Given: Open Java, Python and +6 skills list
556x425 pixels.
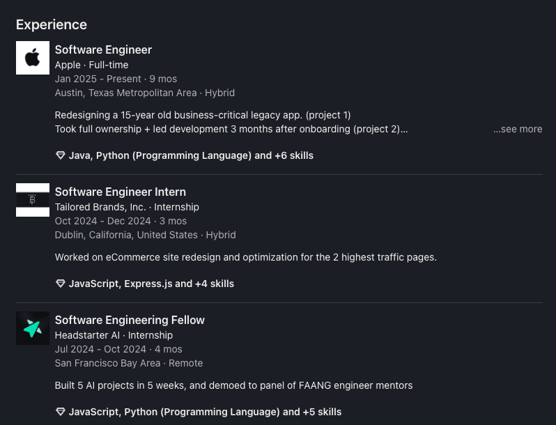Looking at the screenshot, I should (x=191, y=155).
